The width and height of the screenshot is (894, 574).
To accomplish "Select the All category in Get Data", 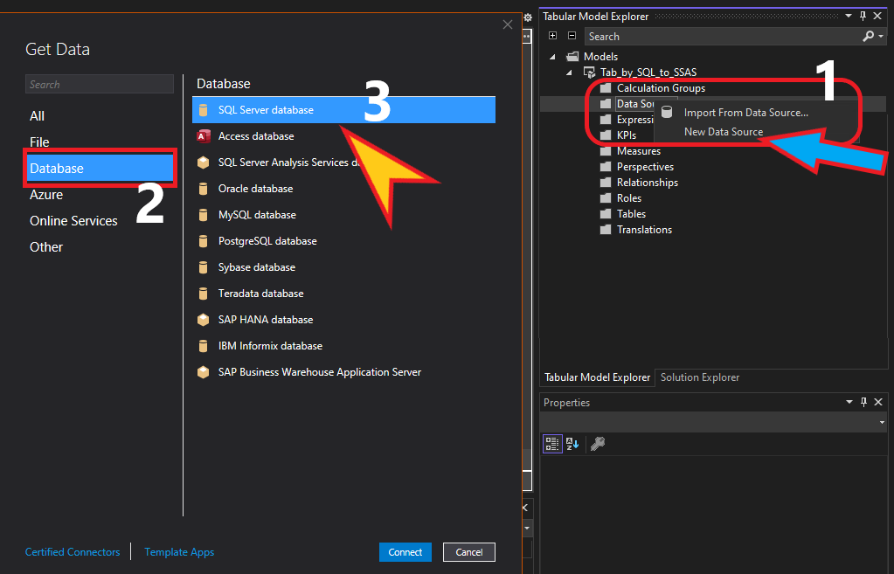I will click(x=37, y=116).
